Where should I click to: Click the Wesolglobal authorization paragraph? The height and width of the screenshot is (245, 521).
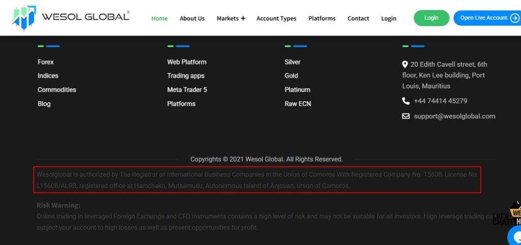point(257,180)
